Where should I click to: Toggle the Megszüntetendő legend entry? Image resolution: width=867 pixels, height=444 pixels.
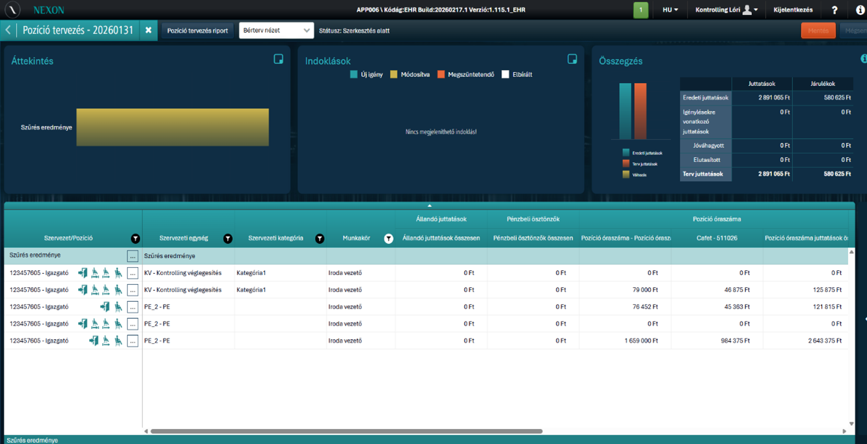441,75
